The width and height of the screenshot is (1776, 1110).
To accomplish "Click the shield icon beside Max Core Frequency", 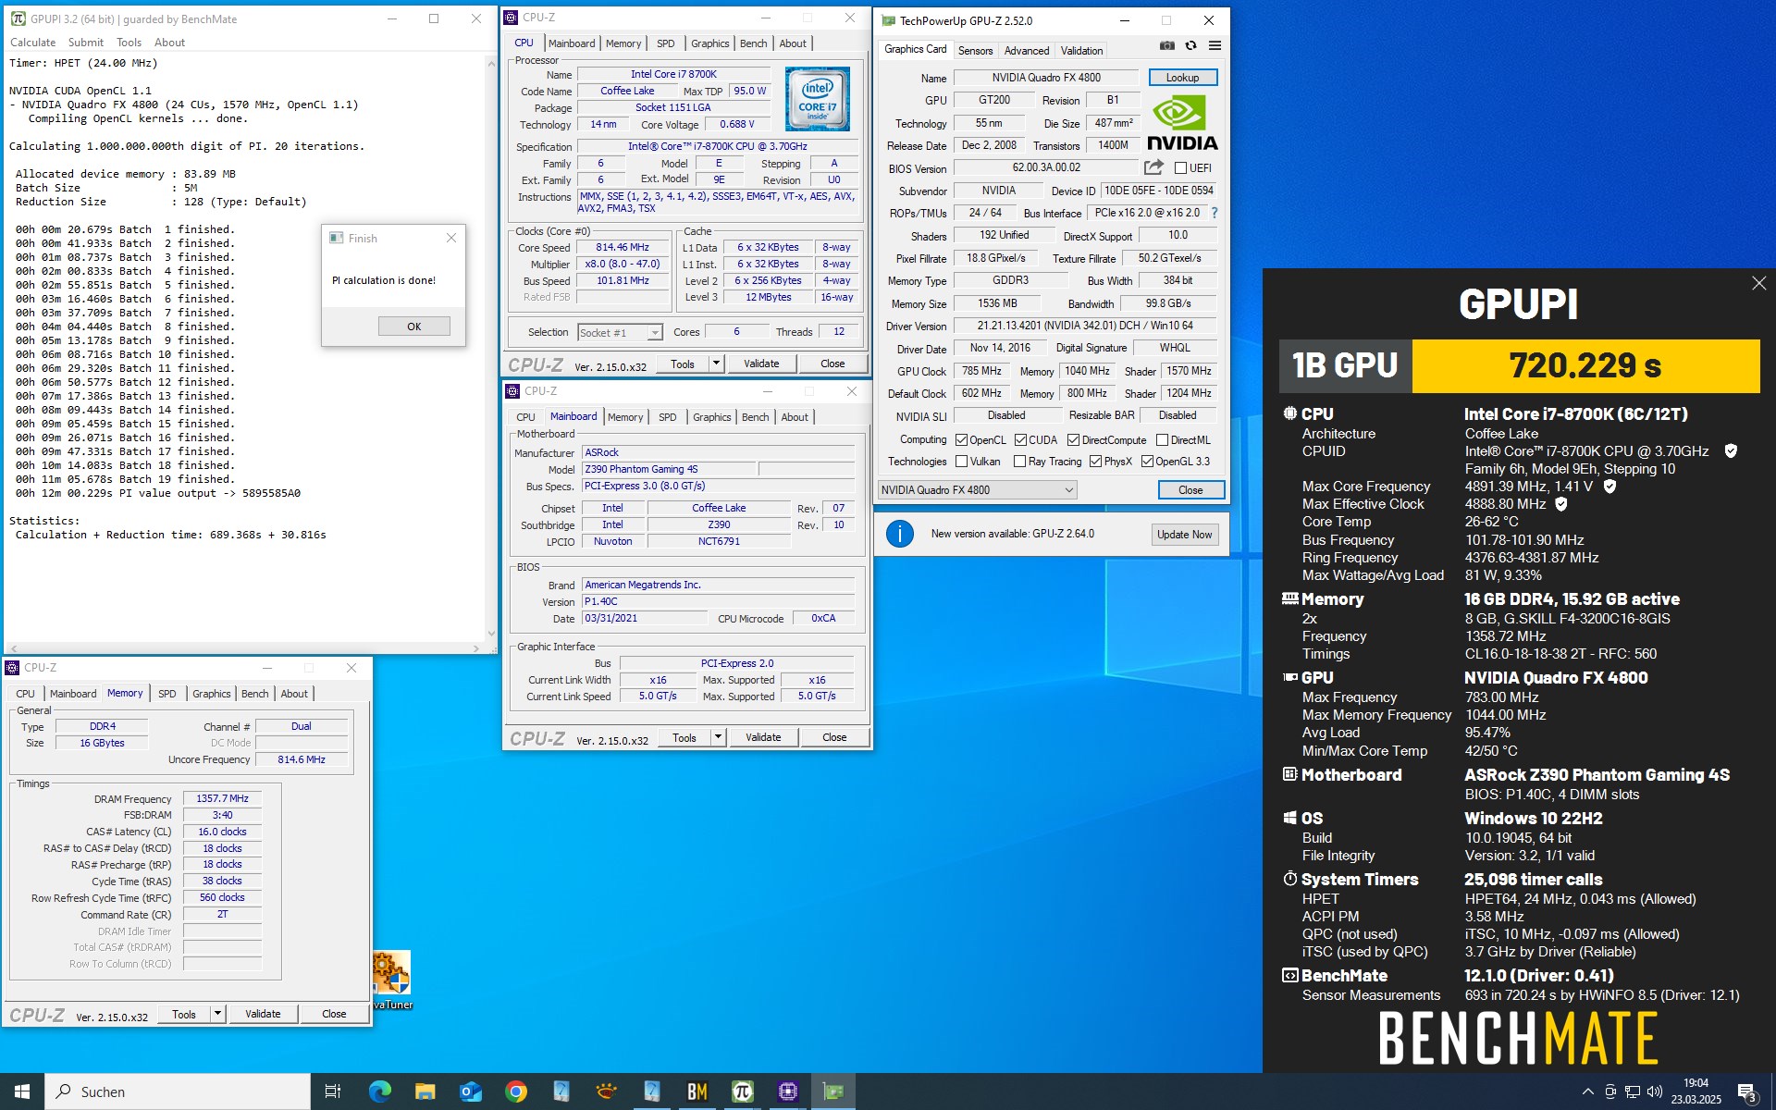I will 1609,487.
